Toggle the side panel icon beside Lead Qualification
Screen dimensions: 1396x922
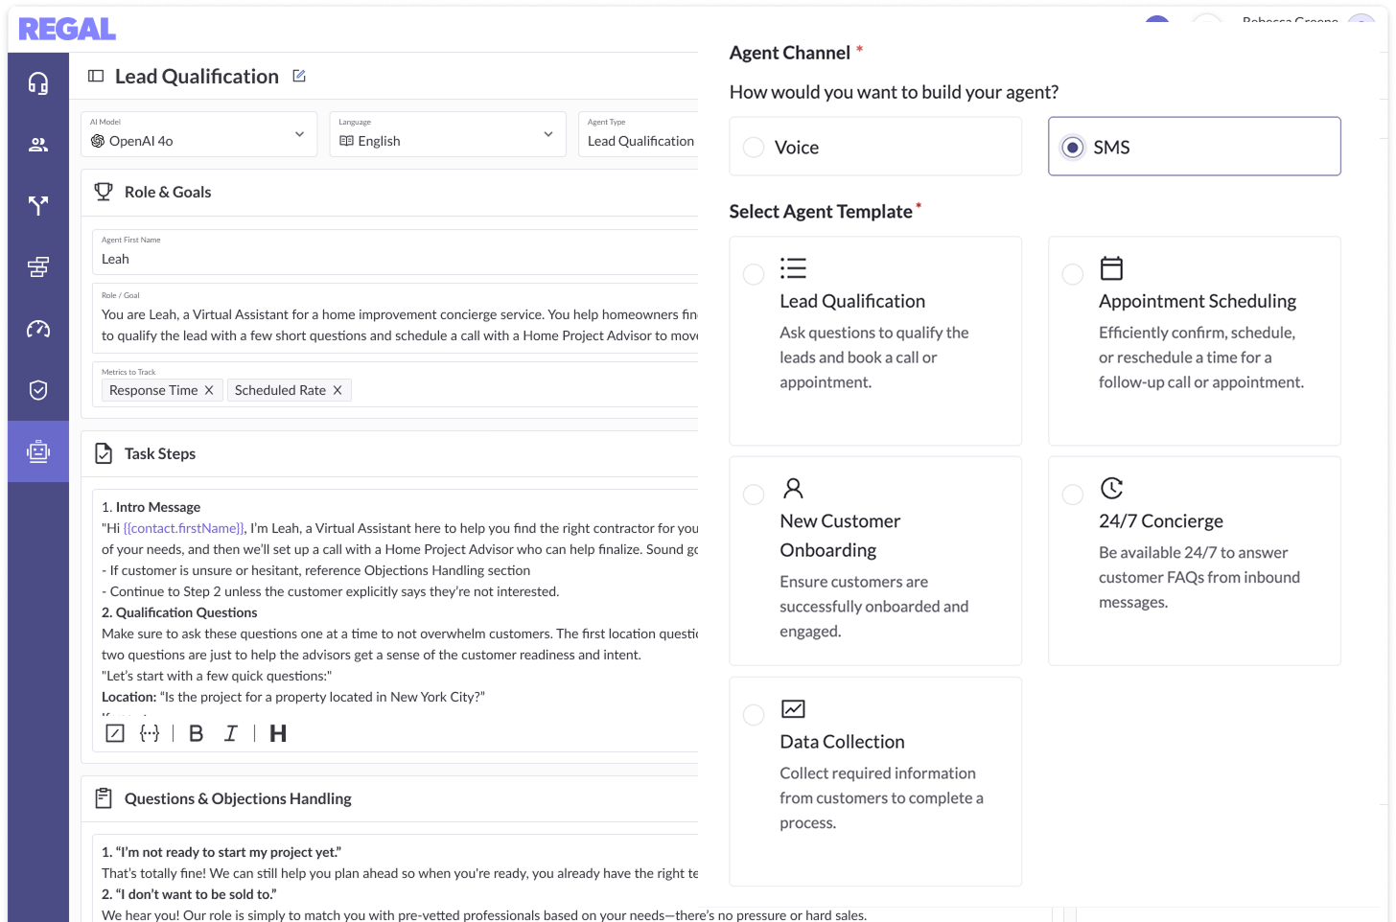[x=96, y=76]
